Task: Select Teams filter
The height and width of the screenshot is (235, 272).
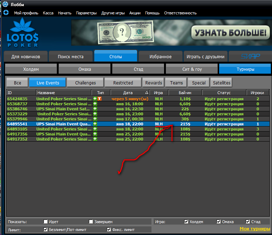Action: [176, 83]
